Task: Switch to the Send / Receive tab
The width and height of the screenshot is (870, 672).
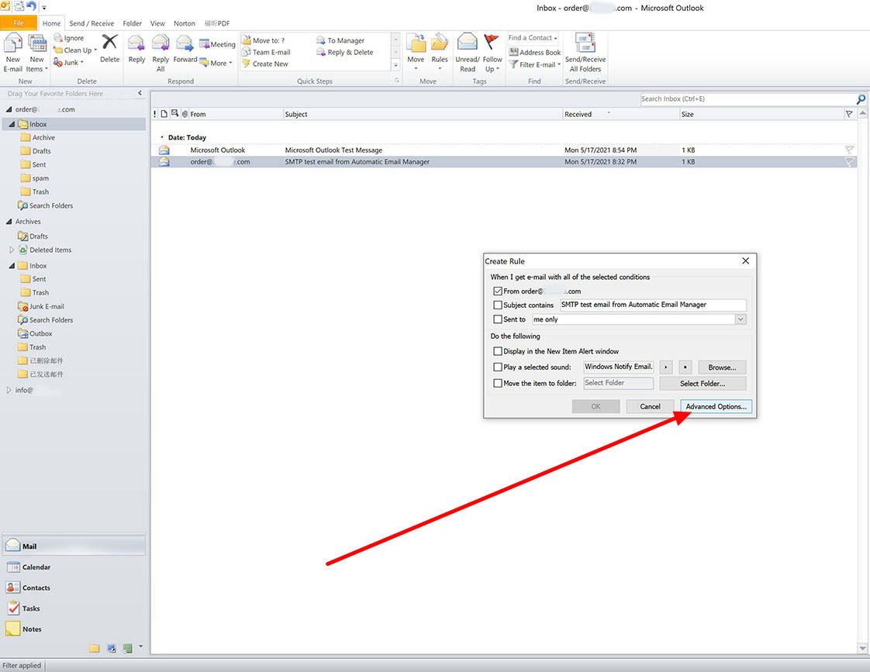Action: pos(92,23)
